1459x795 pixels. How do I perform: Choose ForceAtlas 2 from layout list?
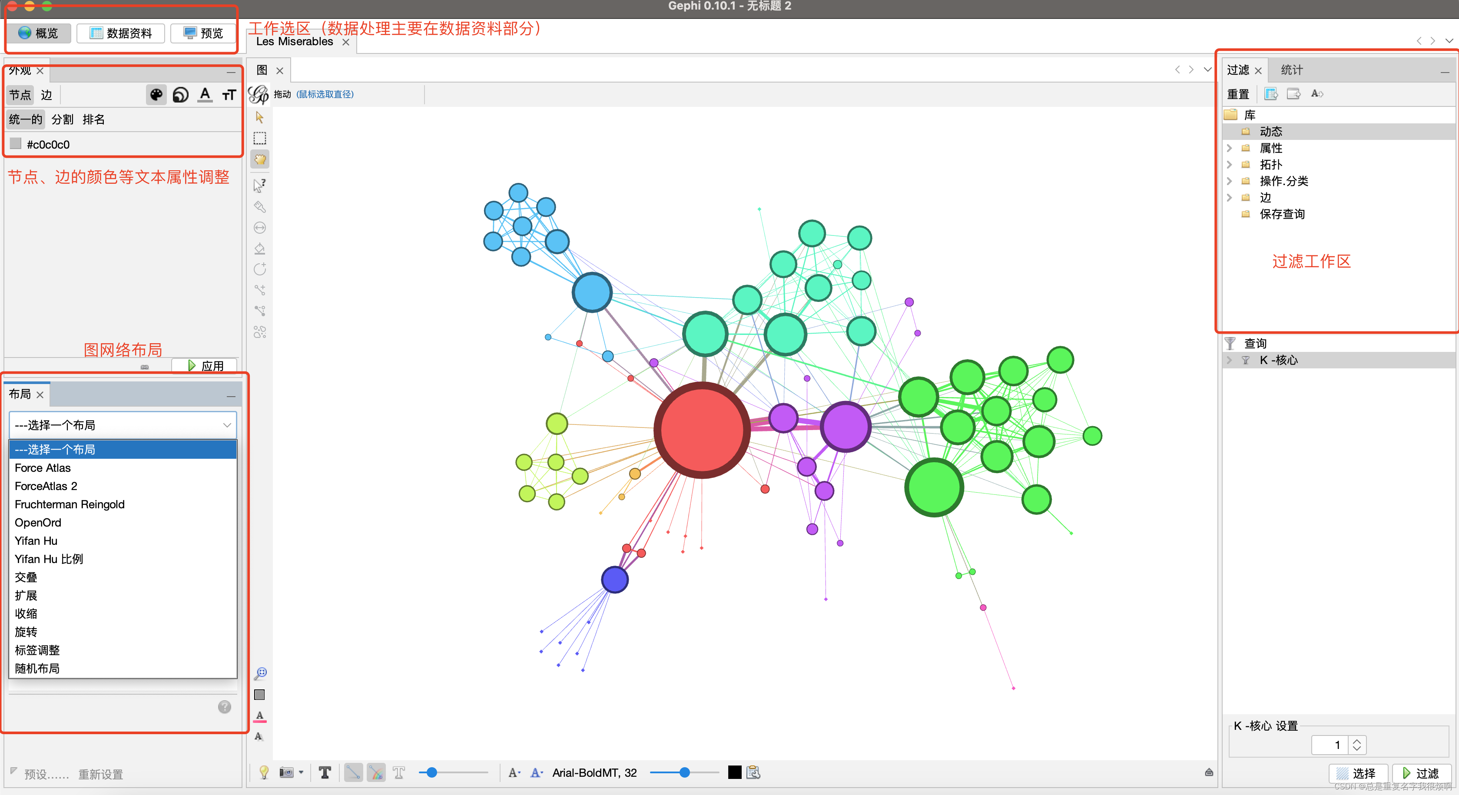46,486
